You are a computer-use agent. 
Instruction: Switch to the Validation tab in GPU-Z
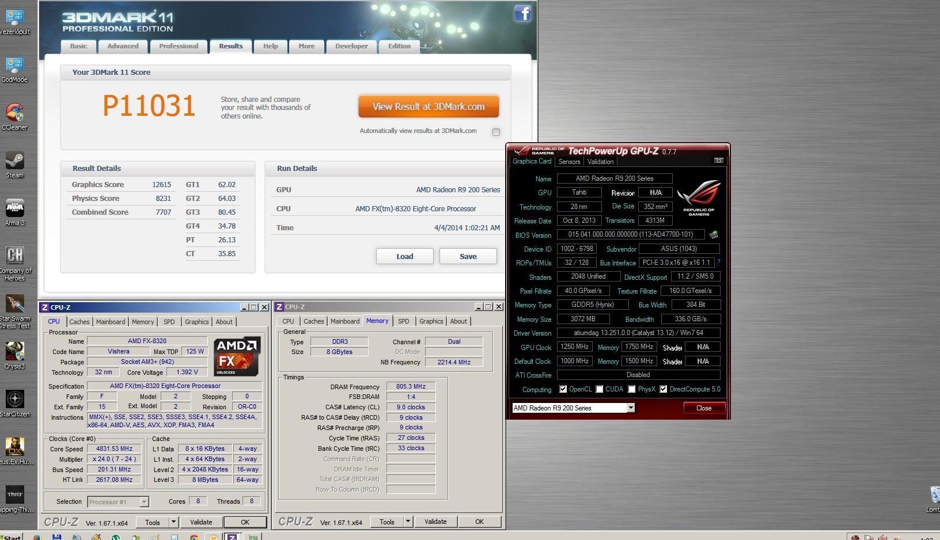click(600, 162)
